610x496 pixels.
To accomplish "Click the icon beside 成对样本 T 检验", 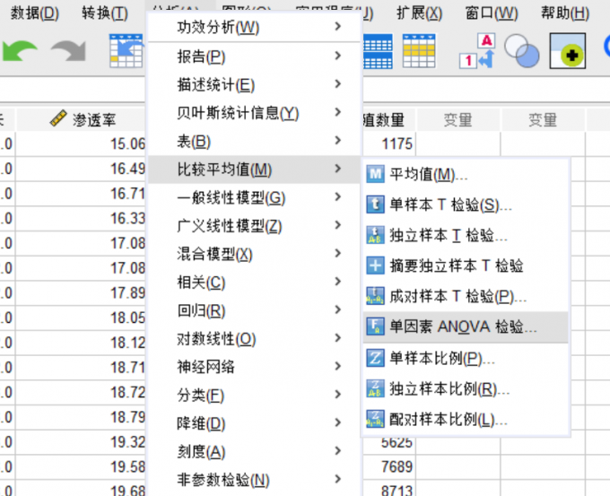I will [x=375, y=296].
